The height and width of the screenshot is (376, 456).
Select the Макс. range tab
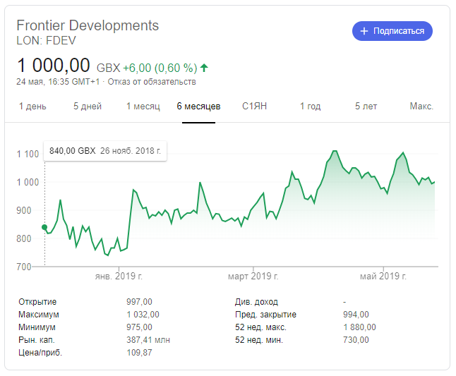coord(421,107)
